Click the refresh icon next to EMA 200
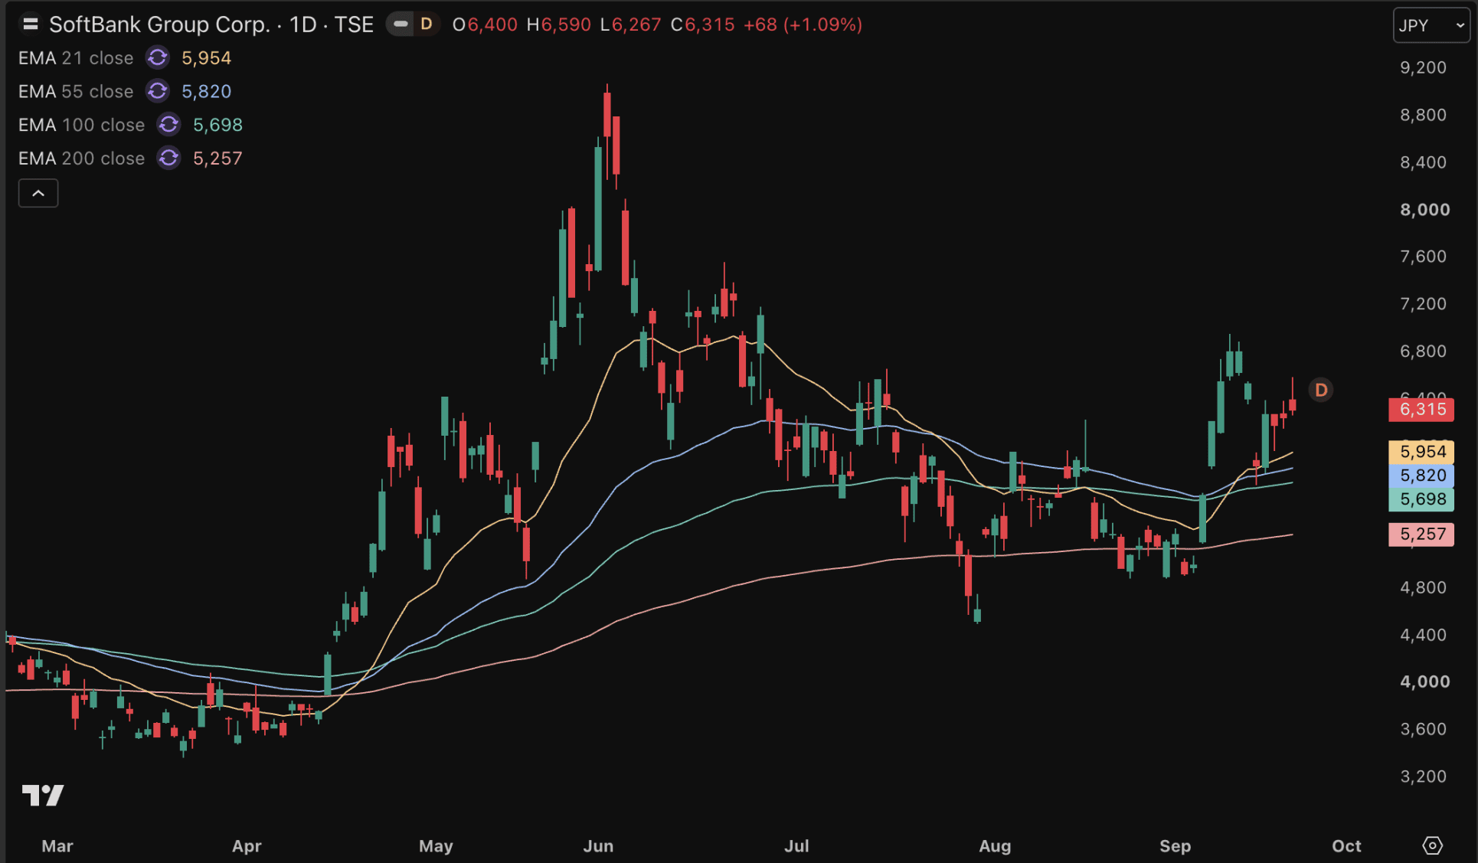Image resolution: width=1478 pixels, height=863 pixels. point(168,159)
